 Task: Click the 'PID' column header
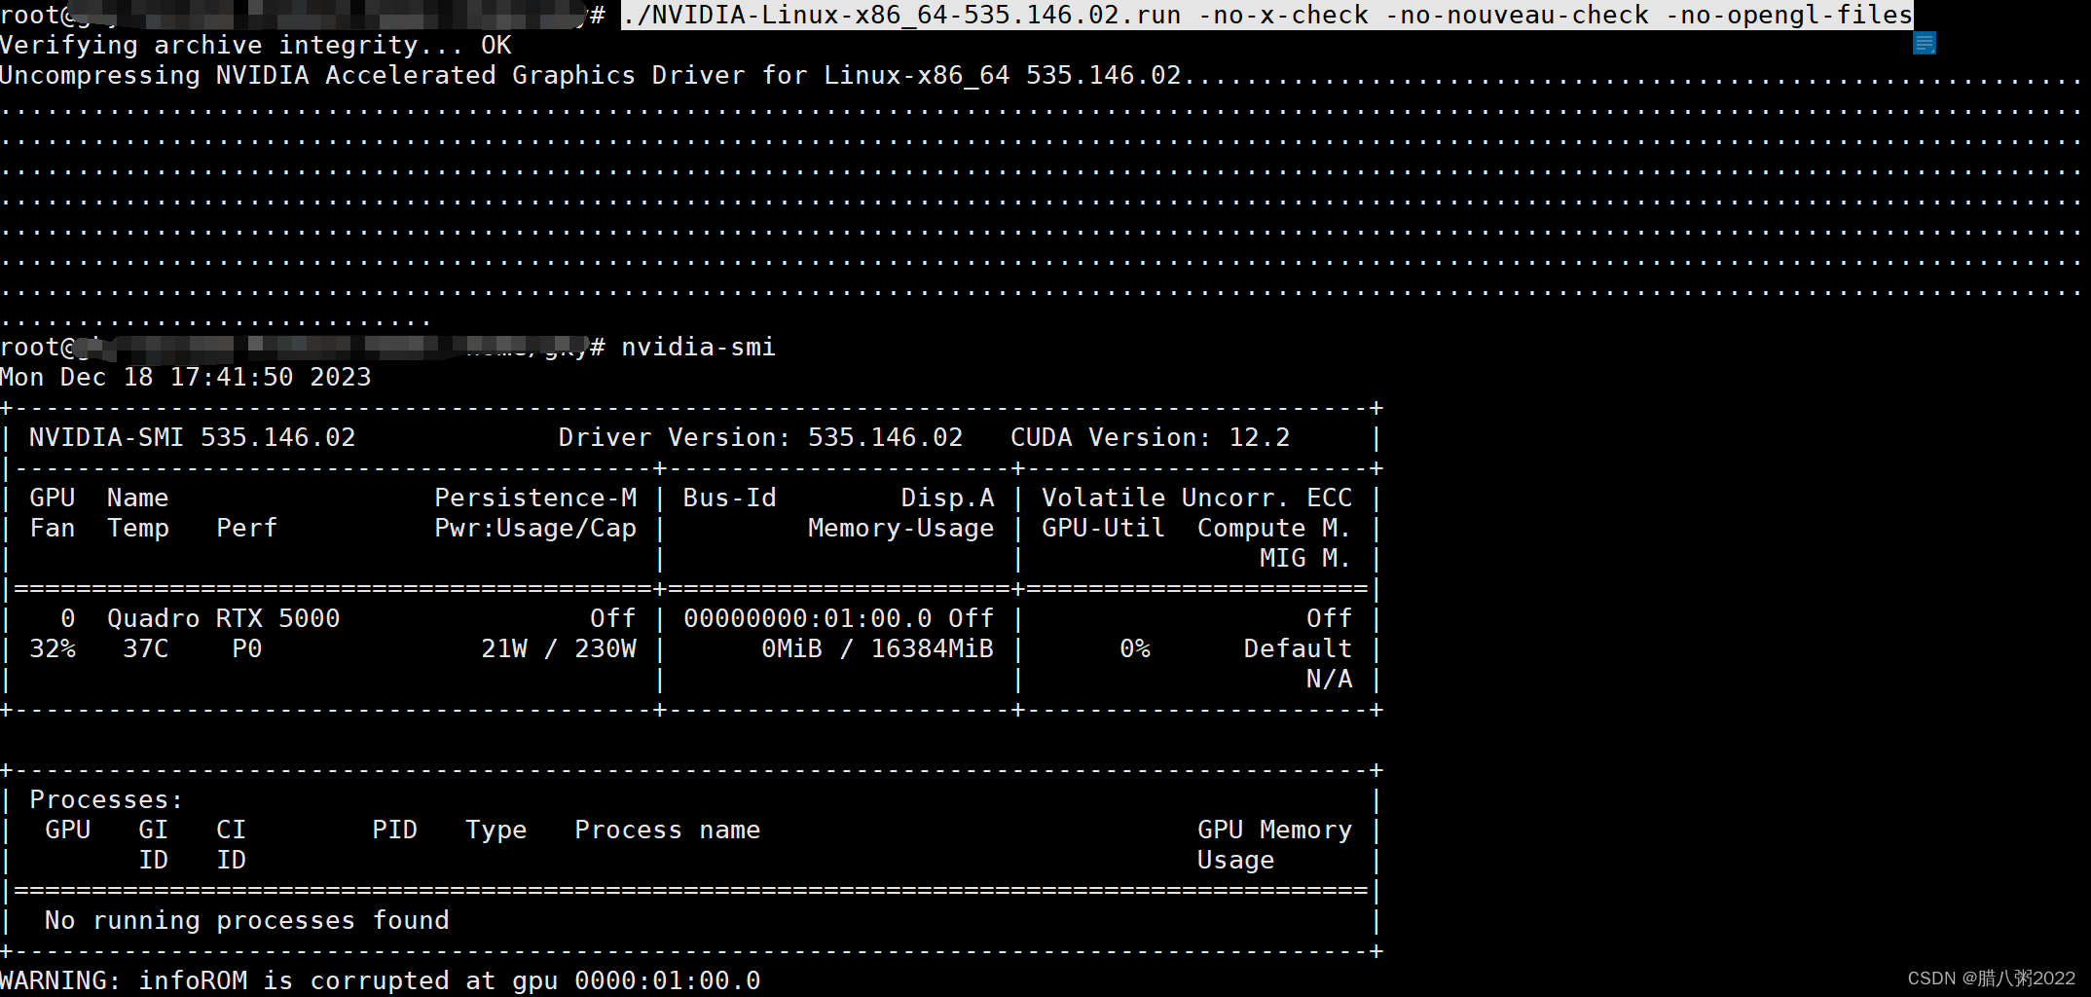pyautogui.click(x=394, y=831)
